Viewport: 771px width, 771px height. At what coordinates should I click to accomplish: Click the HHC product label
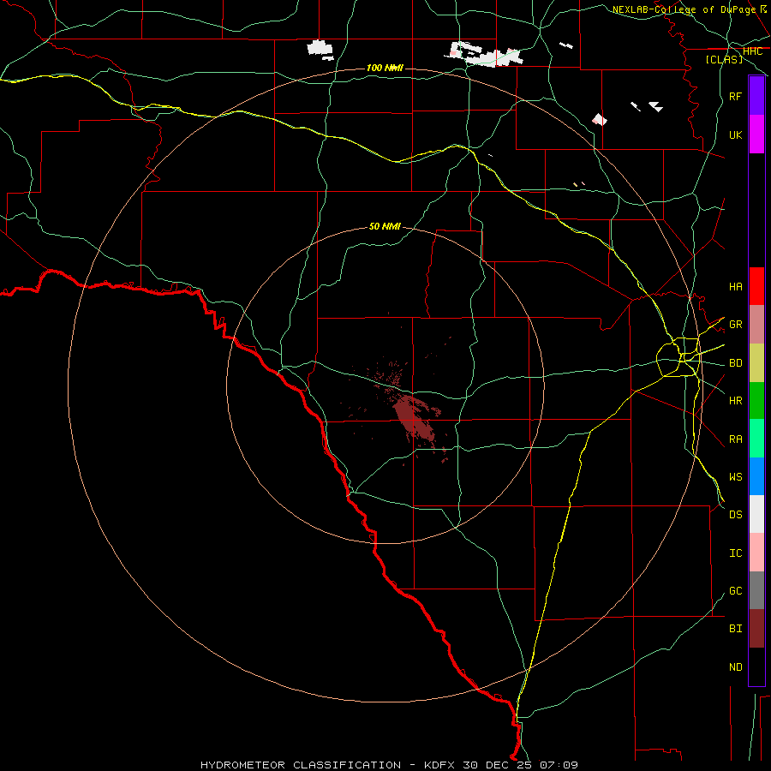[752, 51]
